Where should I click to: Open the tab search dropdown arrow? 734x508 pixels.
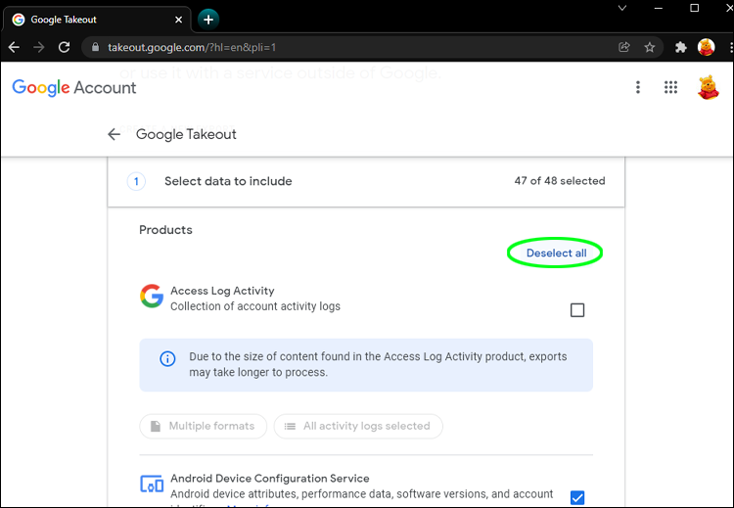pyautogui.click(x=622, y=8)
